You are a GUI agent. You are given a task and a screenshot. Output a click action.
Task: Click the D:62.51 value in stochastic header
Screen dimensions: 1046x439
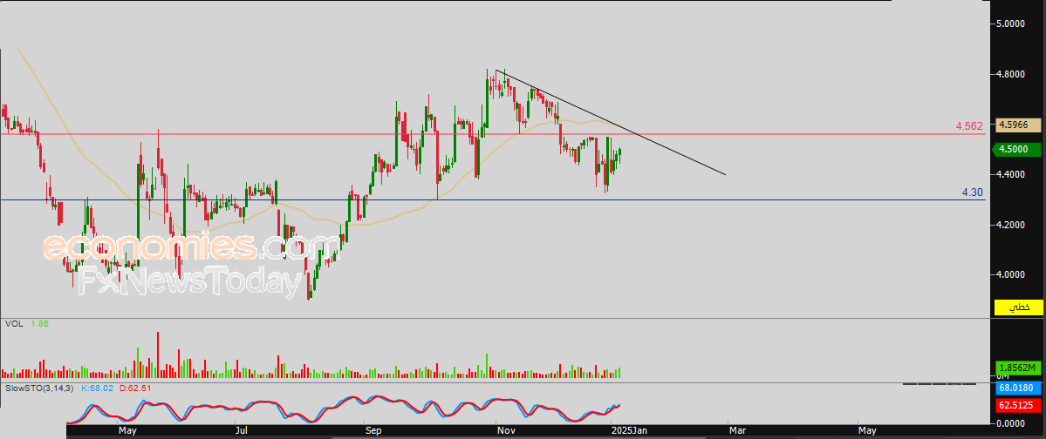[134, 388]
